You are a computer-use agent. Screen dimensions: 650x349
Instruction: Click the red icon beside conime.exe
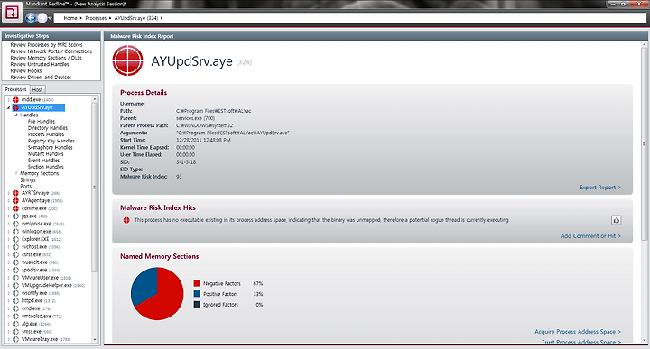click(15, 208)
